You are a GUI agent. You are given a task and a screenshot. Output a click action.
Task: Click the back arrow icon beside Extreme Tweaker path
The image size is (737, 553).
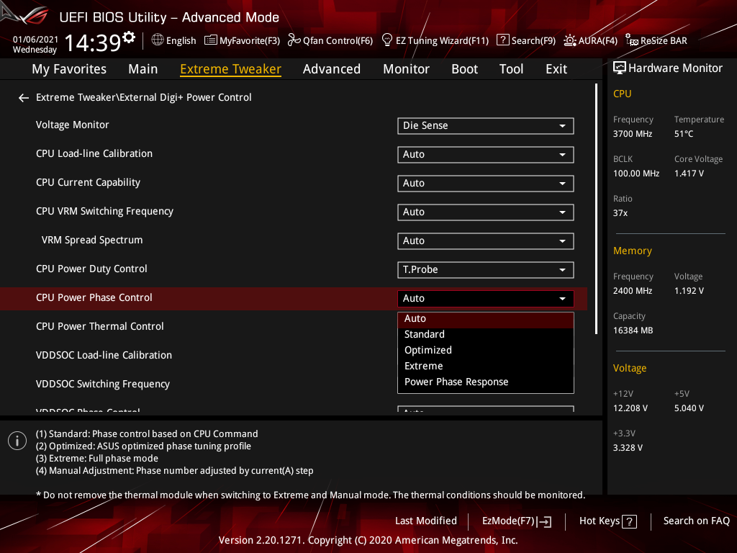pyautogui.click(x=24, y=98)
